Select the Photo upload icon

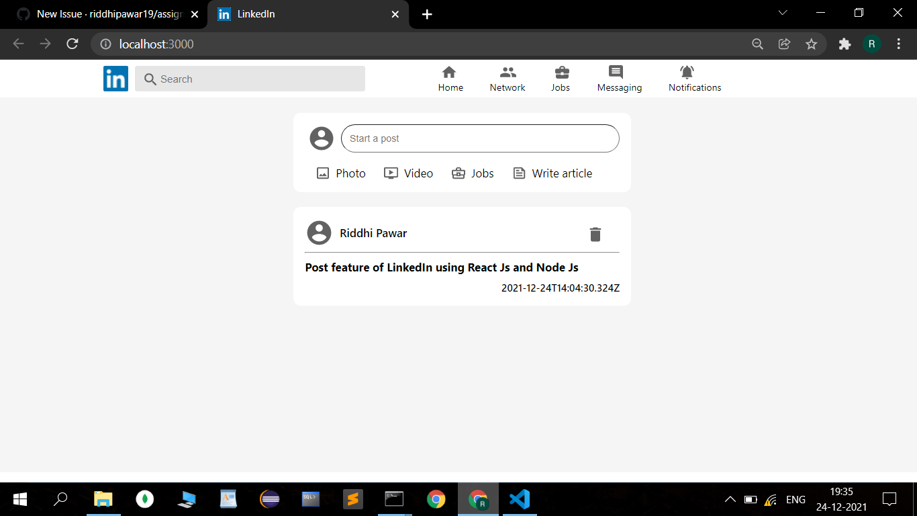pos(323,173)
